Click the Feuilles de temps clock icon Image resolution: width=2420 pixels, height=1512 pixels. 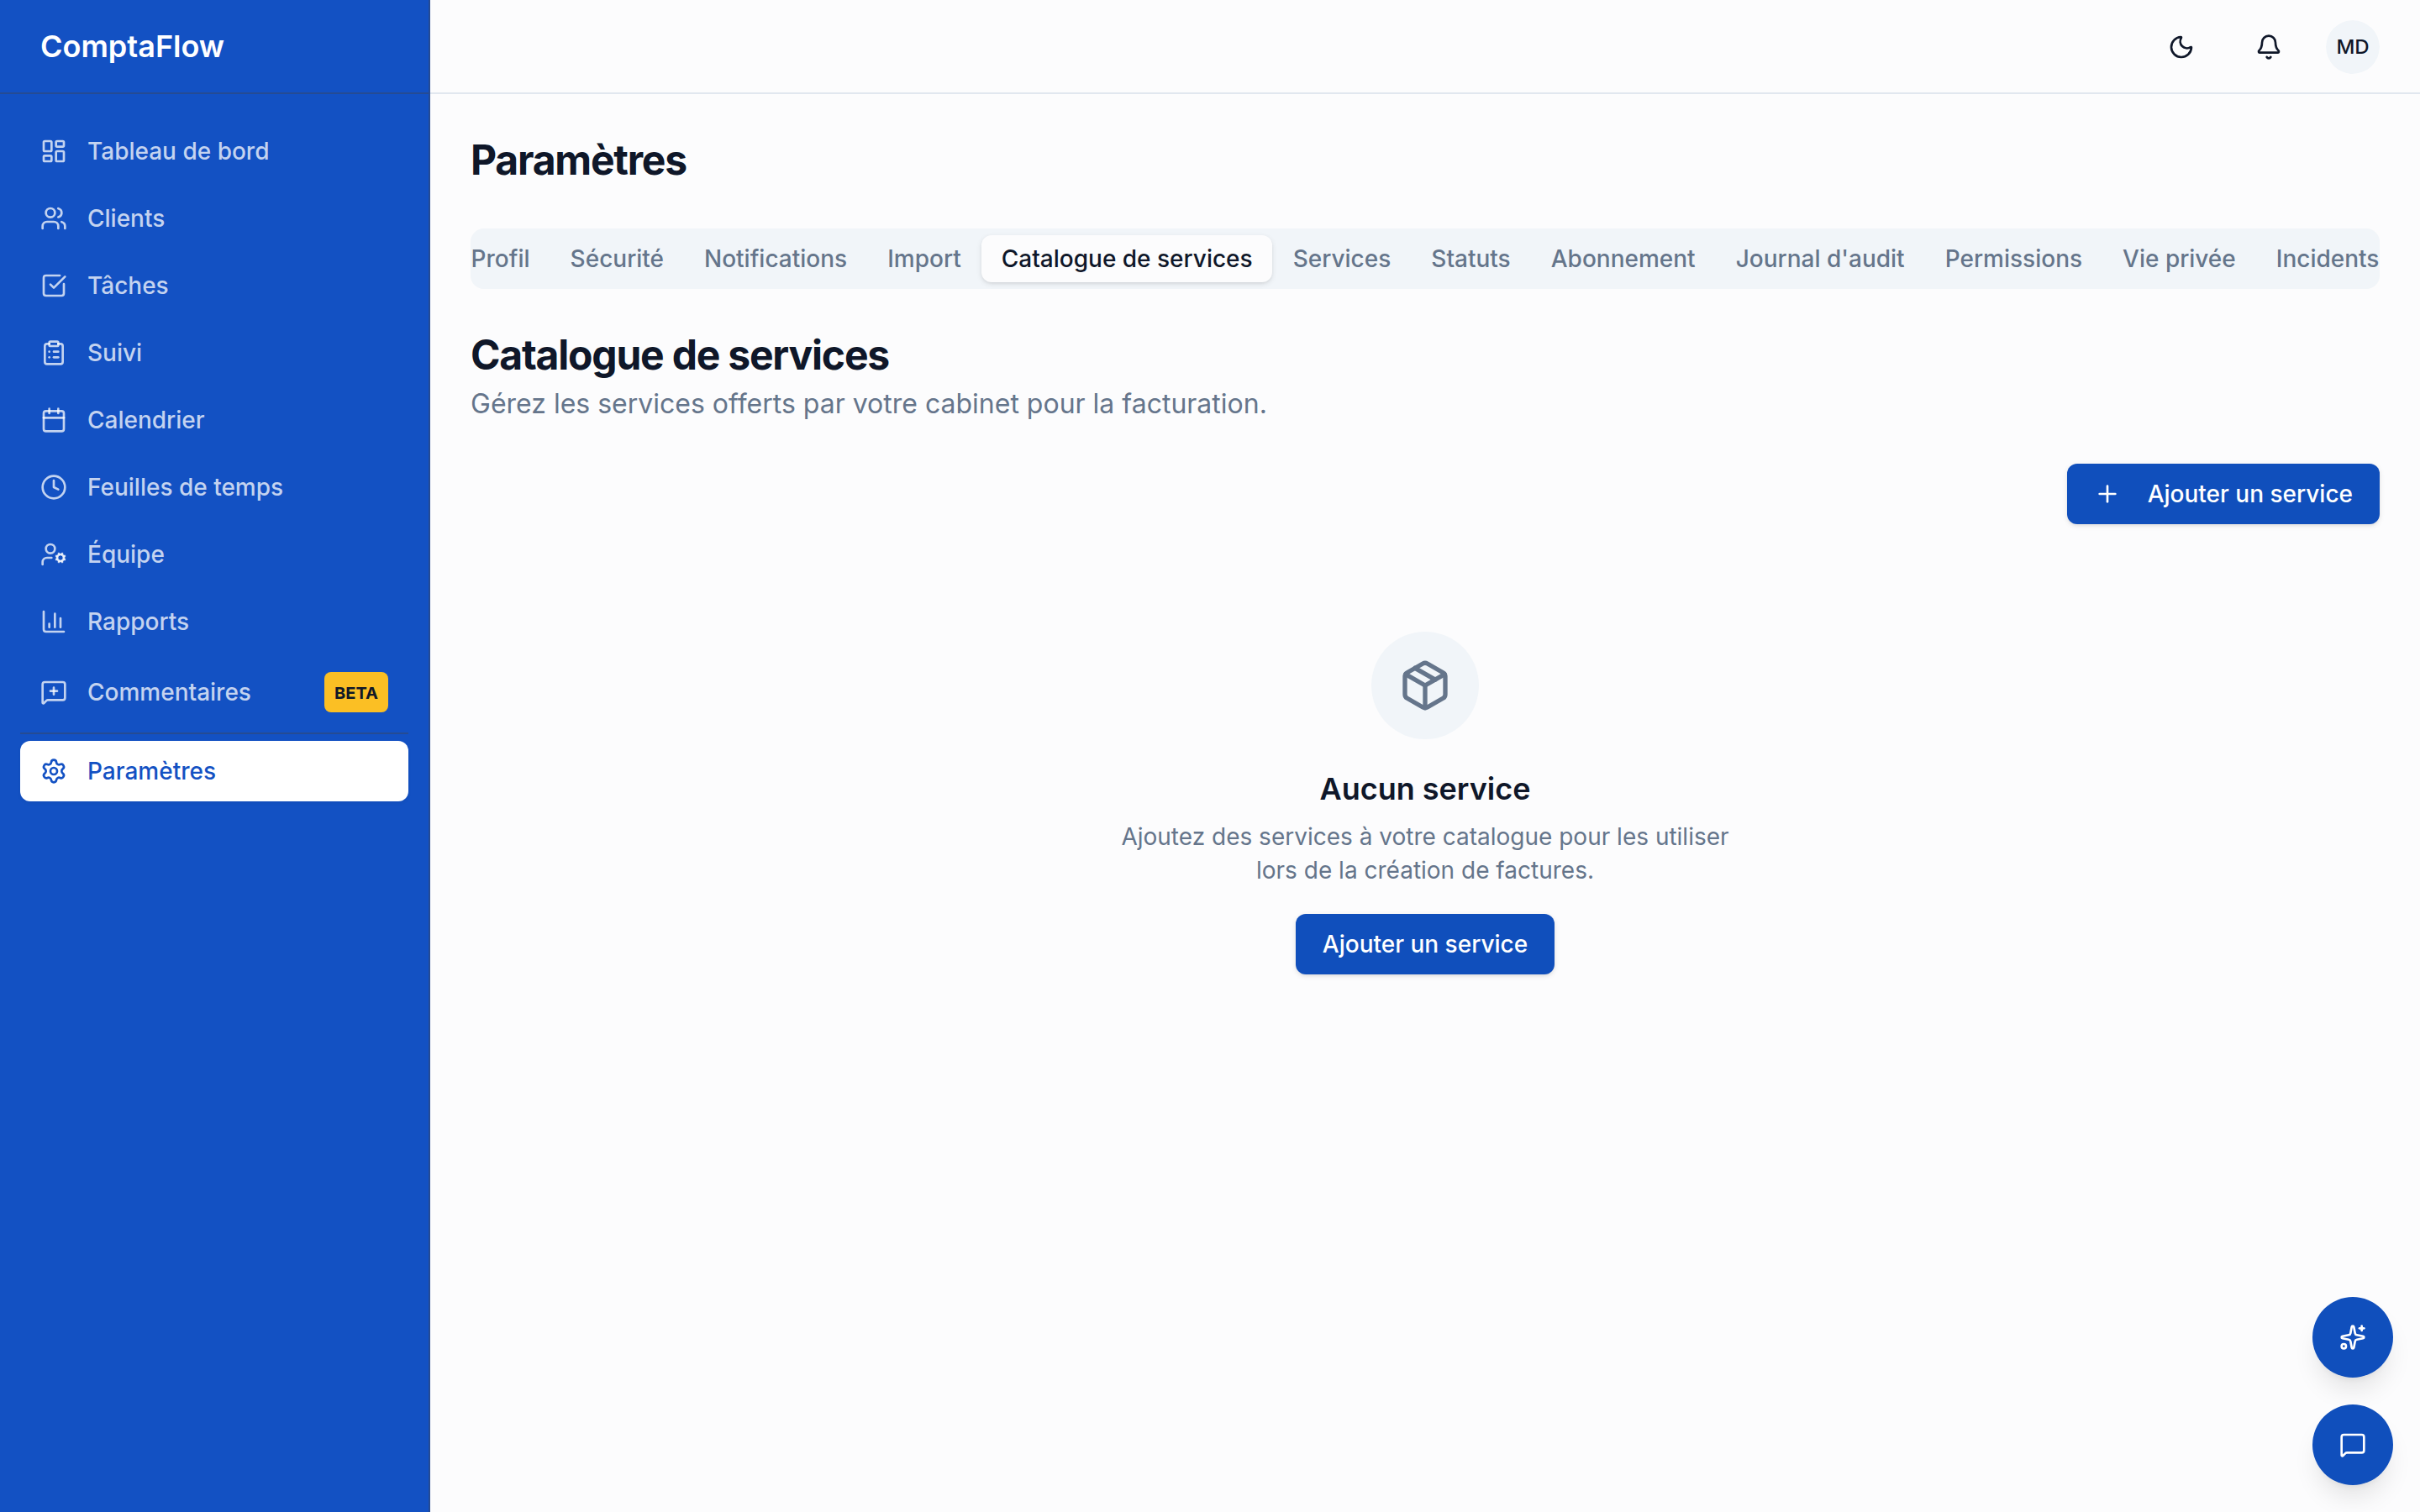pos(54,487)
